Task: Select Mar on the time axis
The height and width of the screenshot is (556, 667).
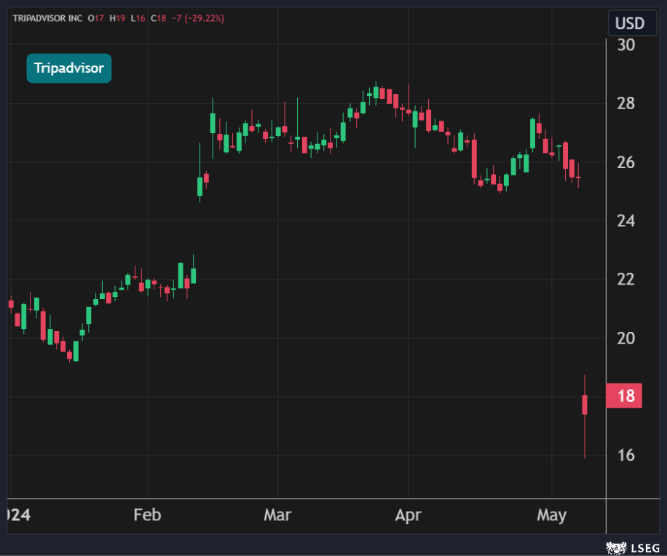Action: tap(277, 515)
